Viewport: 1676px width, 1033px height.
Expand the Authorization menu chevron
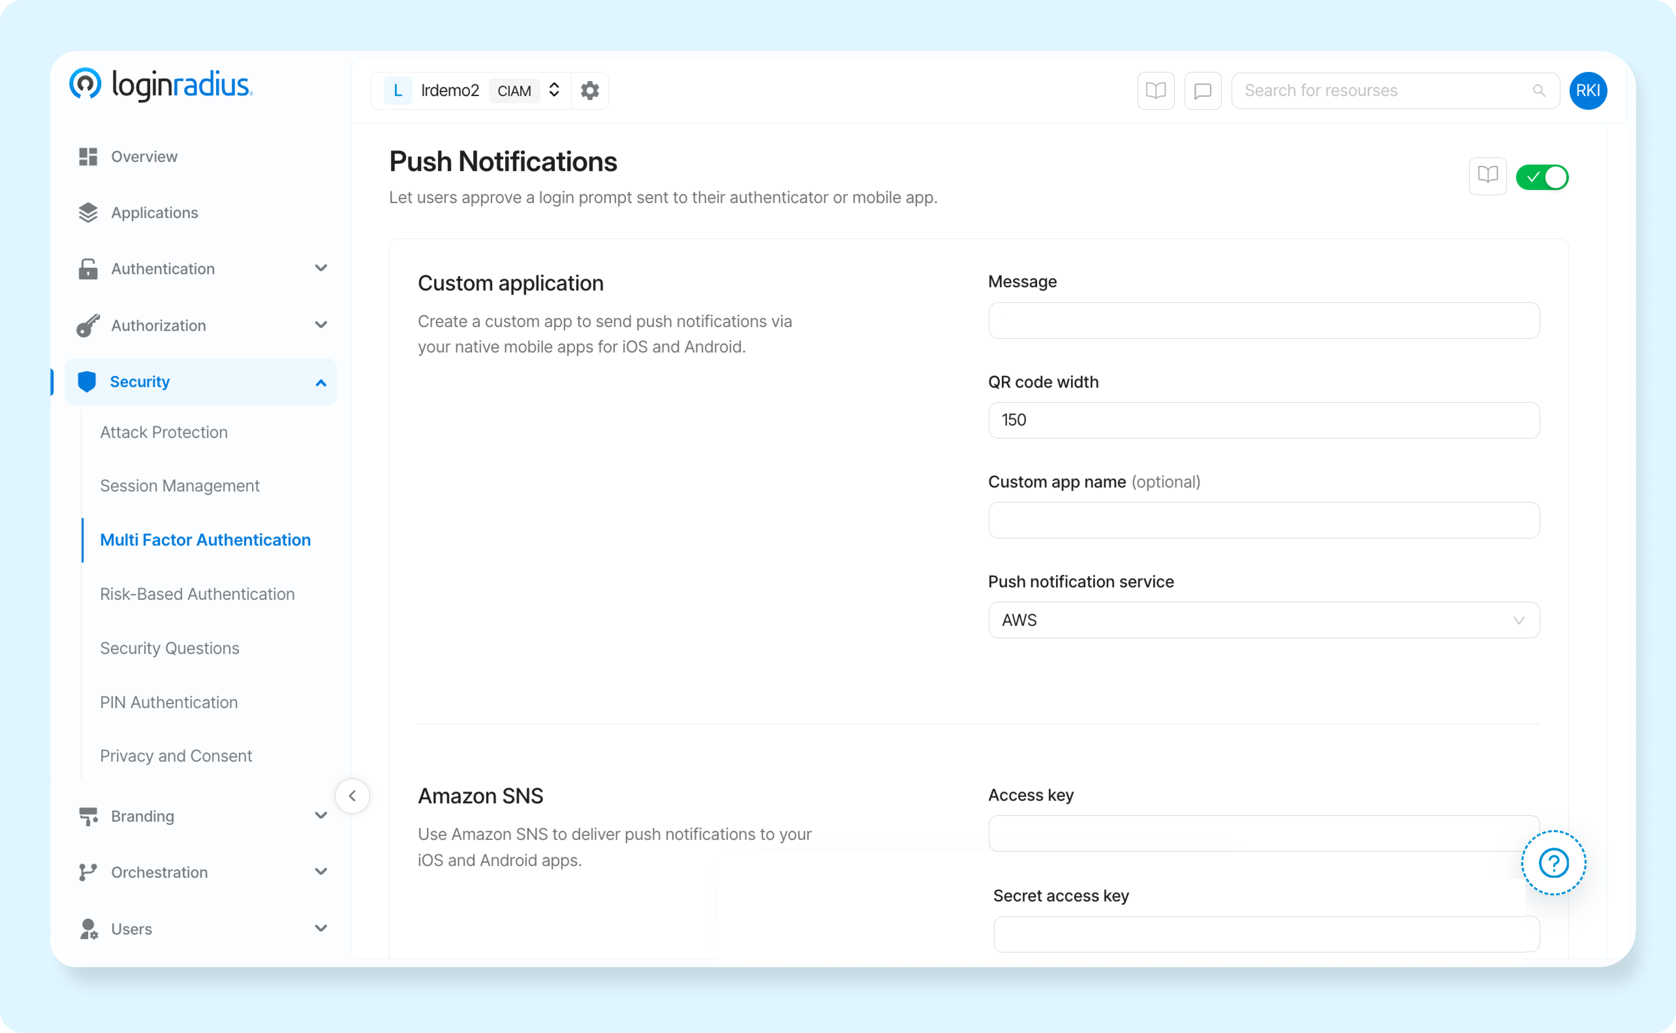click(x=321, y=325)
